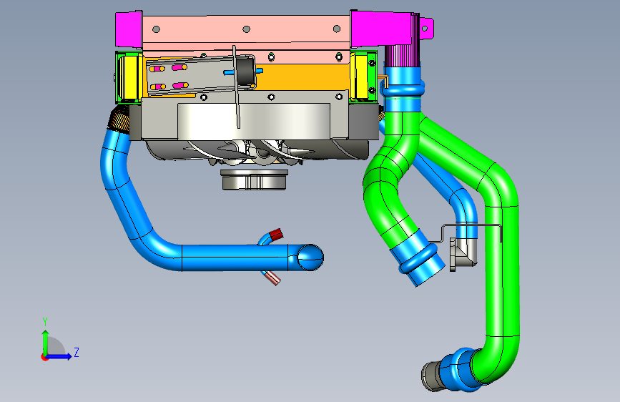Click the blue Z axis arrow of the triad

click(x=59, y=356)
